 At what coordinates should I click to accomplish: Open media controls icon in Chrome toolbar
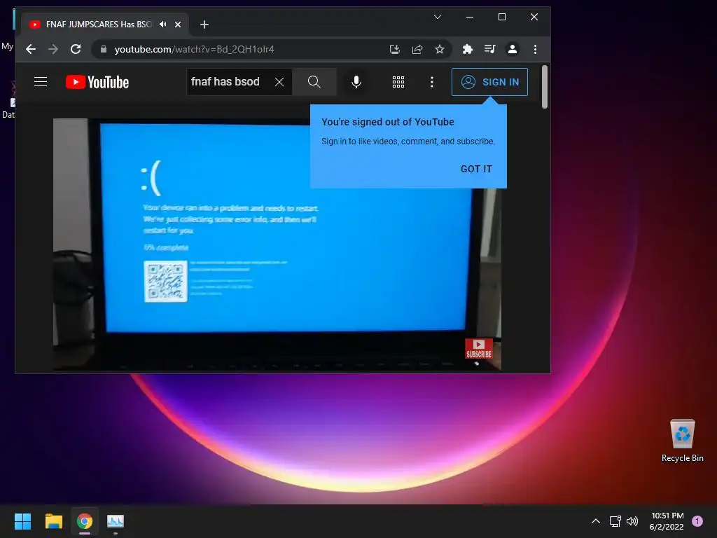click(x=489, y=49)
